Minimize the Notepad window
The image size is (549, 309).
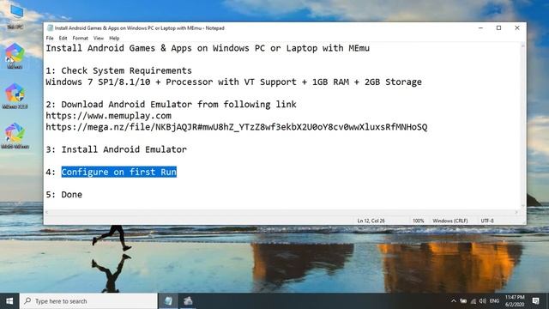point(480,28)
